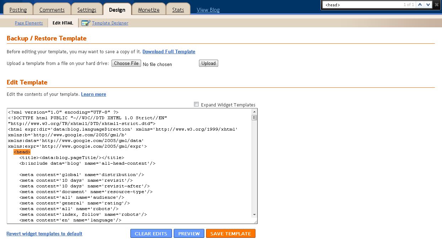Follow the View Blog link
442x241 pixels.
click(x=208, y=10)
